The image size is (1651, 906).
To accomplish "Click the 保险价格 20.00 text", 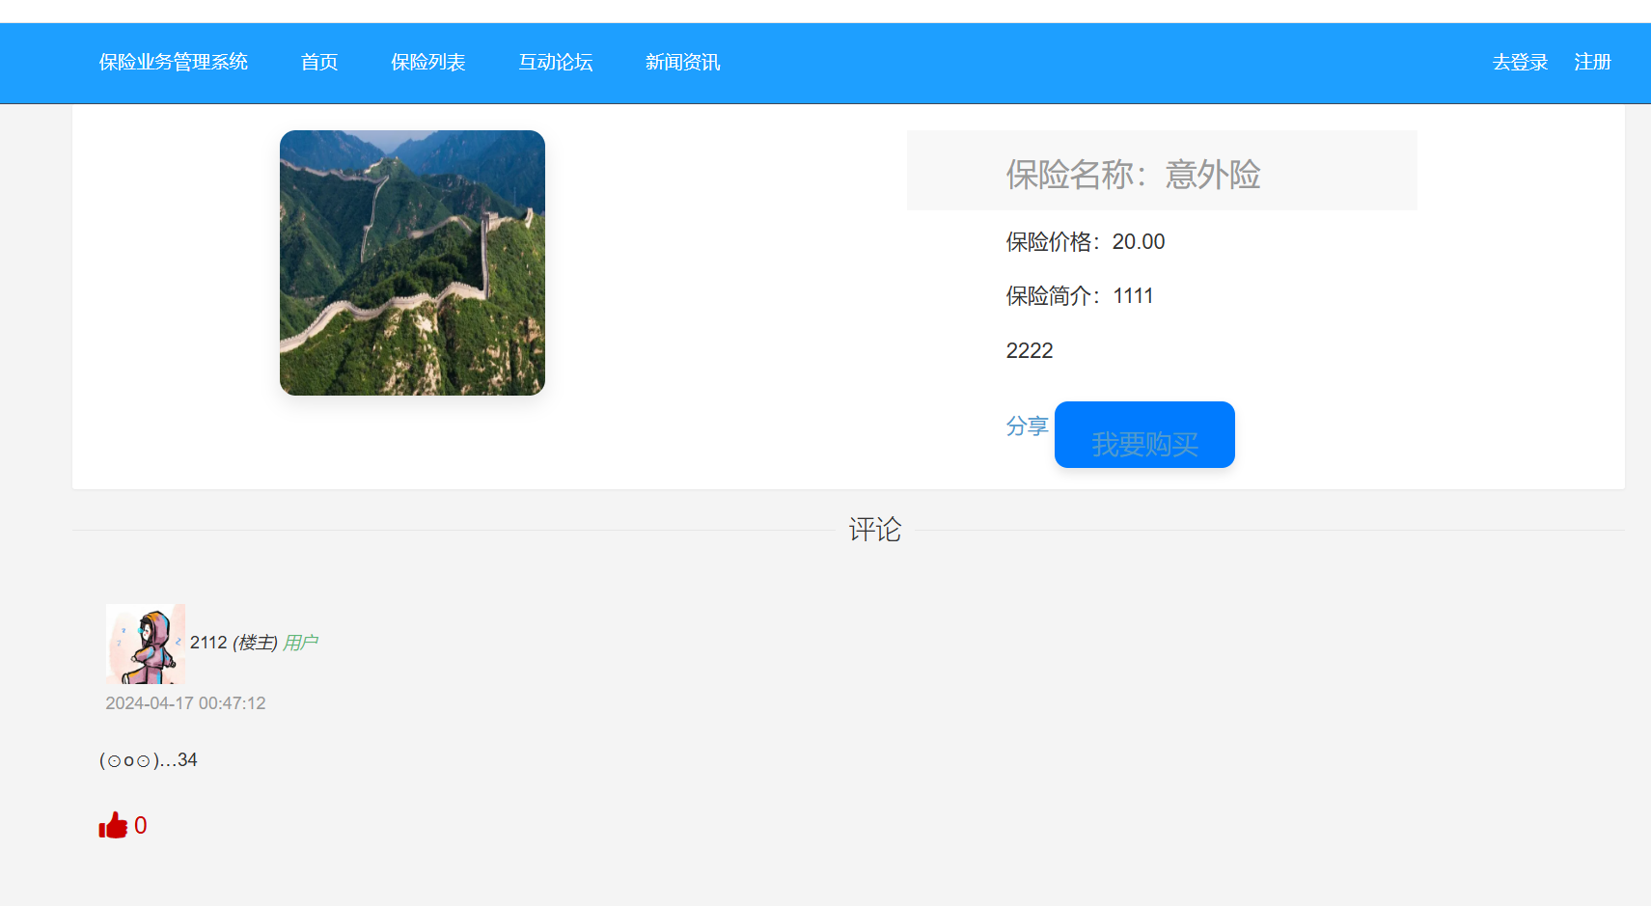I will [x=1085, y=242].
